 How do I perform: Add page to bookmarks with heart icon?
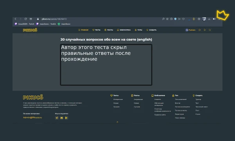(x=183, y=19)
